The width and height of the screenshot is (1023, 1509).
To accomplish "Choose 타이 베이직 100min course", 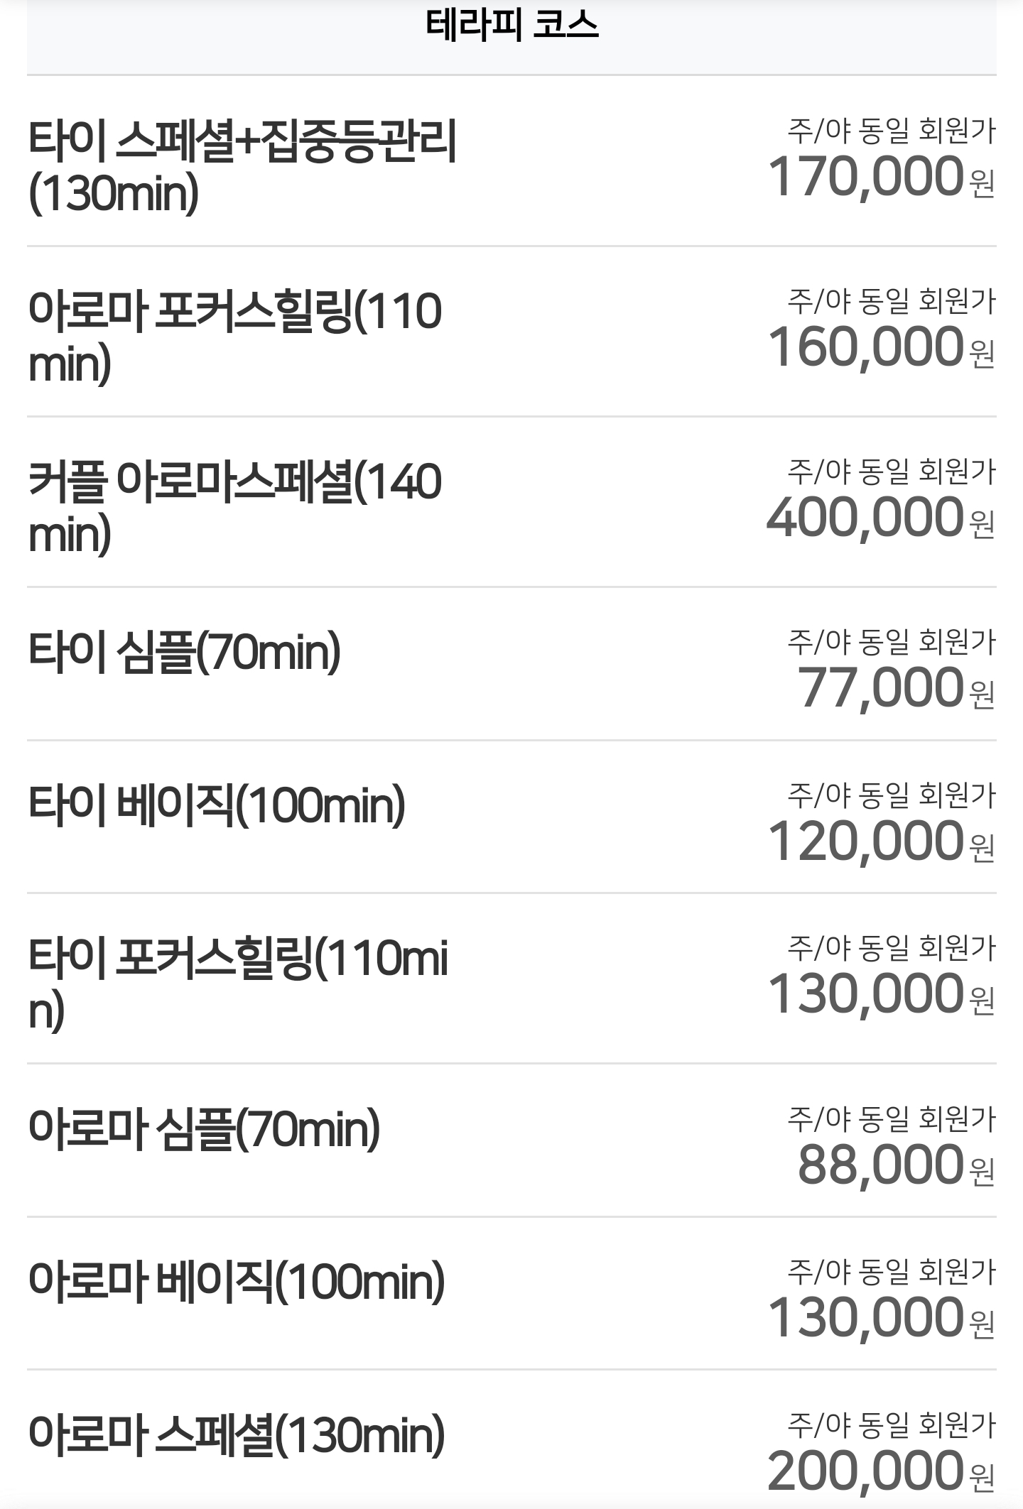I will pos(217,805).
